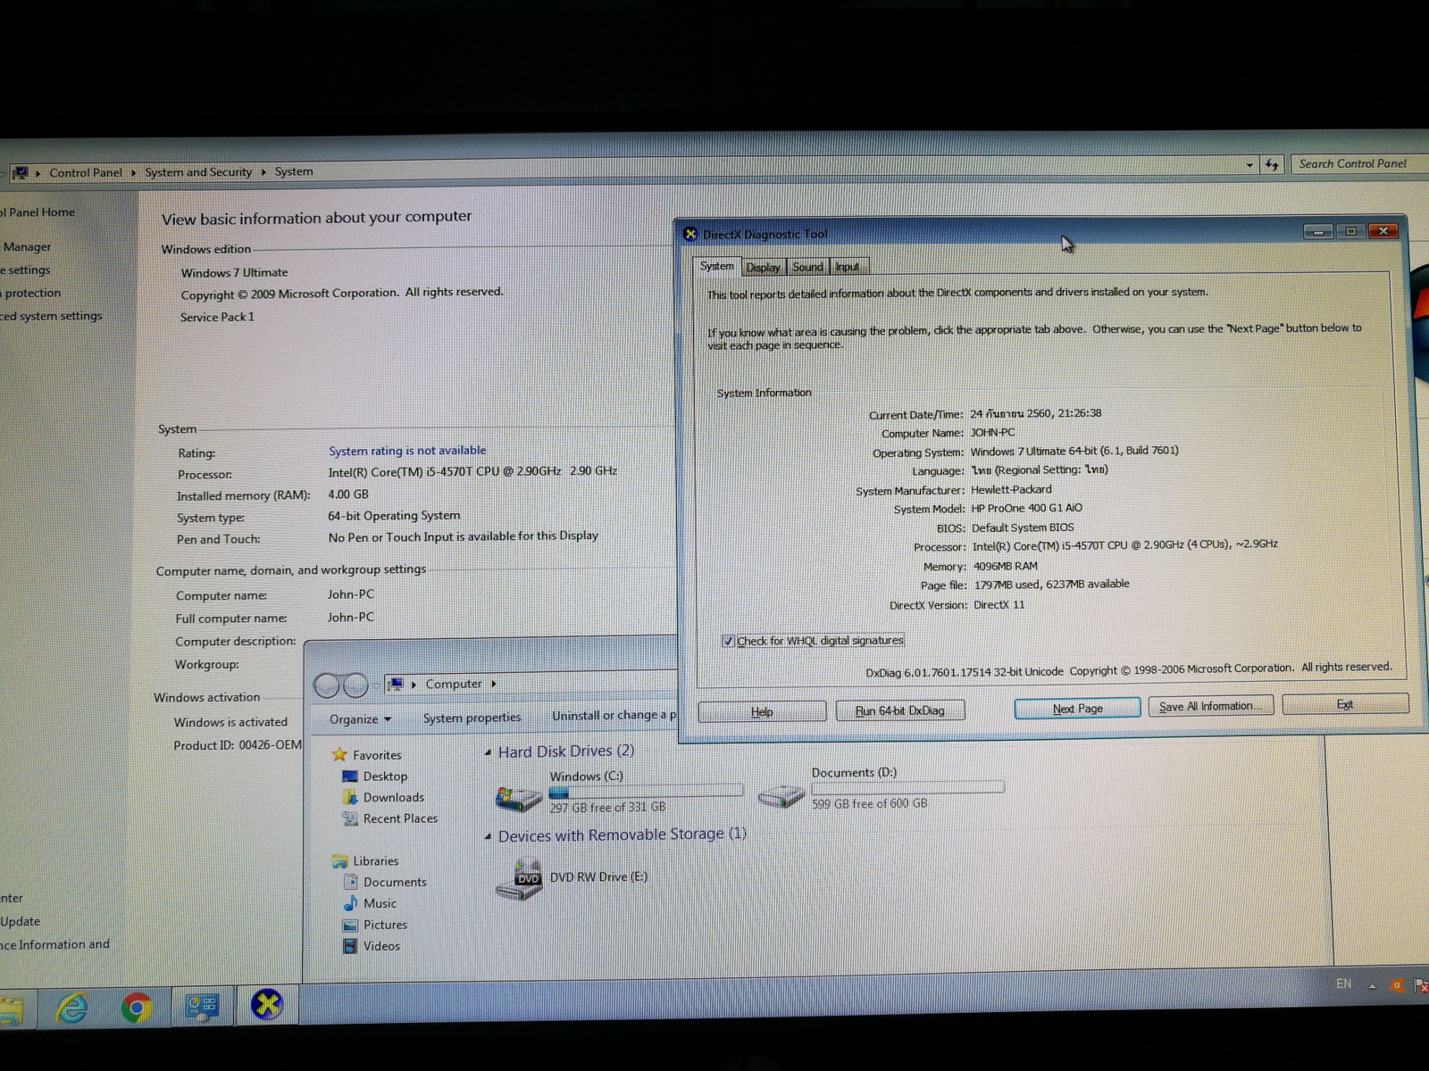
Task: Click the 4096MB RAM memory value
Action: (x=1005, y=566)
